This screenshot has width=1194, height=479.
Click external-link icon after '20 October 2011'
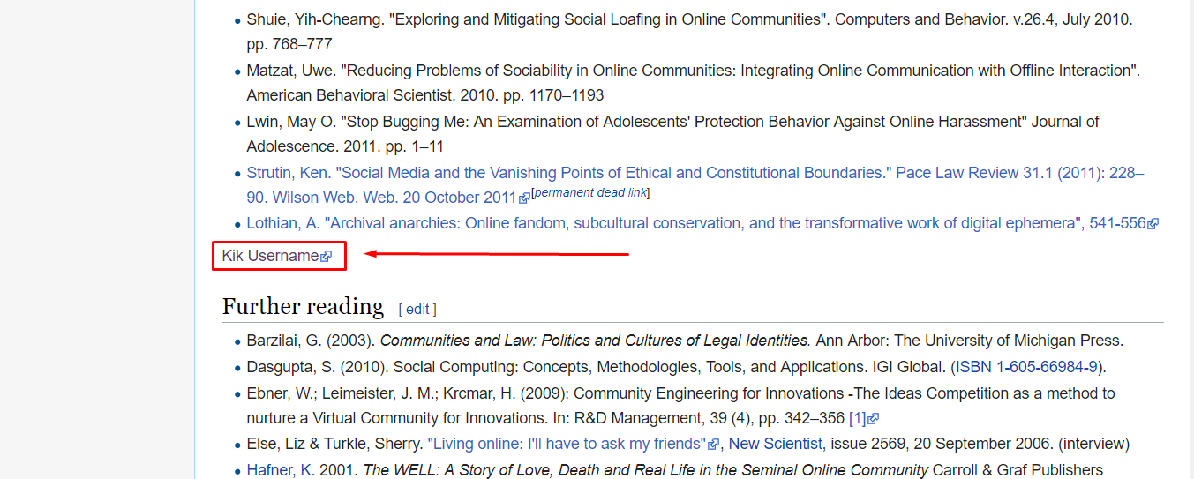[x=524, y=198]
